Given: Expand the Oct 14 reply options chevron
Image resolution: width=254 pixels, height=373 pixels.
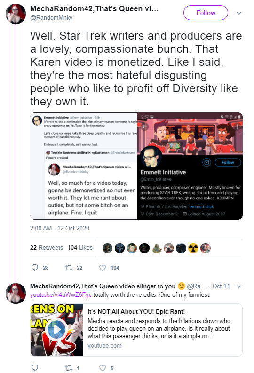Looking at the screenshot, I should pyautogui.click(x=239, y=286).
